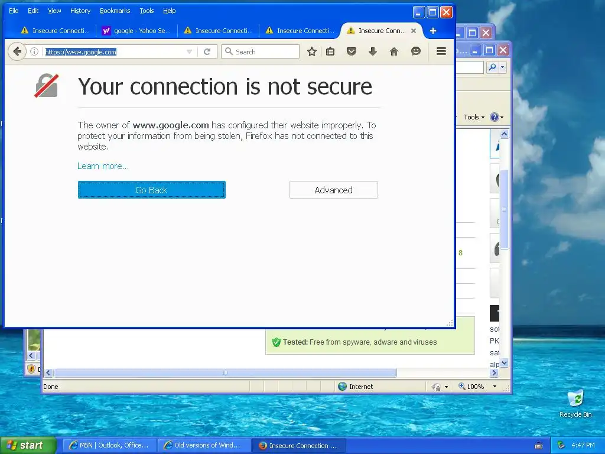Click the security shield icon in back window
The image size is (605, 454).
pyautogui.click(x=31, y=369)
